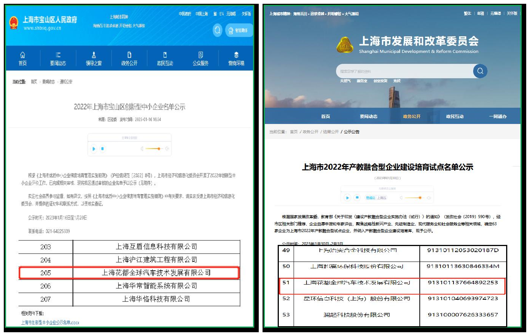This screenshot has width=530, height=336.
Task: Click 政务公开 in Reform Commission breadcrumb
Action: click(311, 132)
